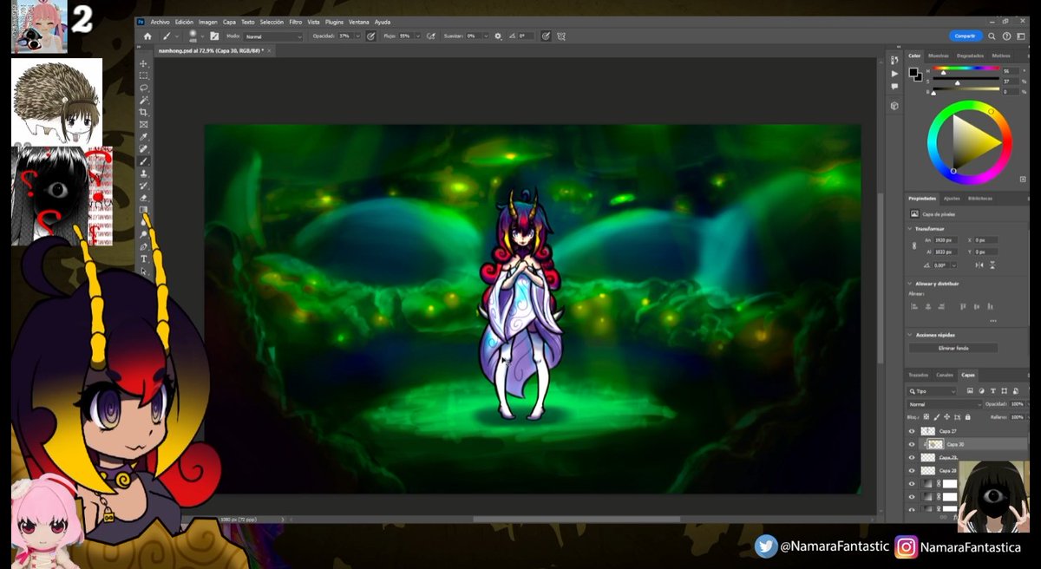Screen dimensions: 1041x569
Task: Select the Rectangular Marquee tool
Action: pyautogui.click(x=143, y=75)
